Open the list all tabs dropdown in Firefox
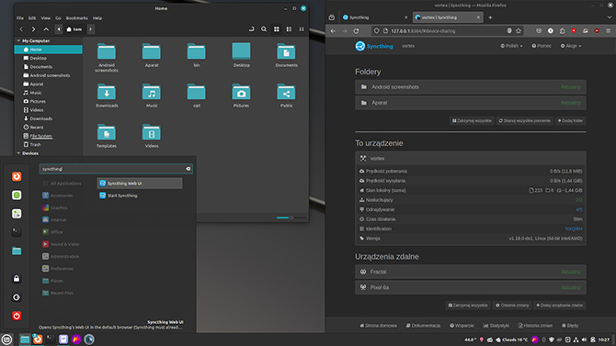The height and width of the screenshot is (346, 616). tap(610, 17)
